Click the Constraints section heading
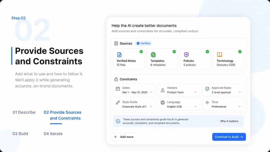The height and width of the screenshot is (152, 270). pyautogui.click(x=129, y=79)
